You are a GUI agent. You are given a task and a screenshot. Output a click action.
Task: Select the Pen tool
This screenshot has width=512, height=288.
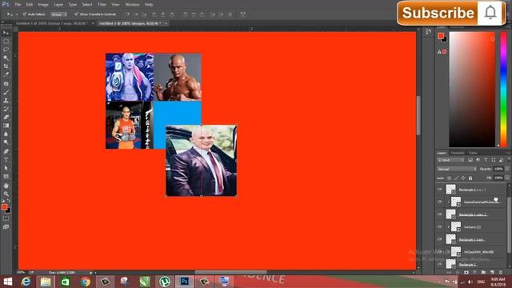(6, 151)
